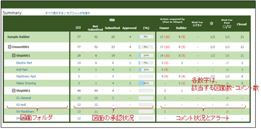Image resolution: width=261 pixels, height=129 pixels.
Task: Click Electric Part total count 14
Action: (x=79, y=63)
